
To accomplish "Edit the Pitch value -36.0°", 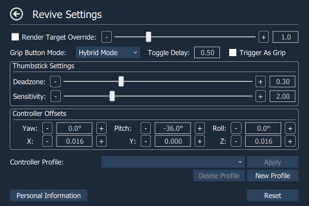I will 173,128.
